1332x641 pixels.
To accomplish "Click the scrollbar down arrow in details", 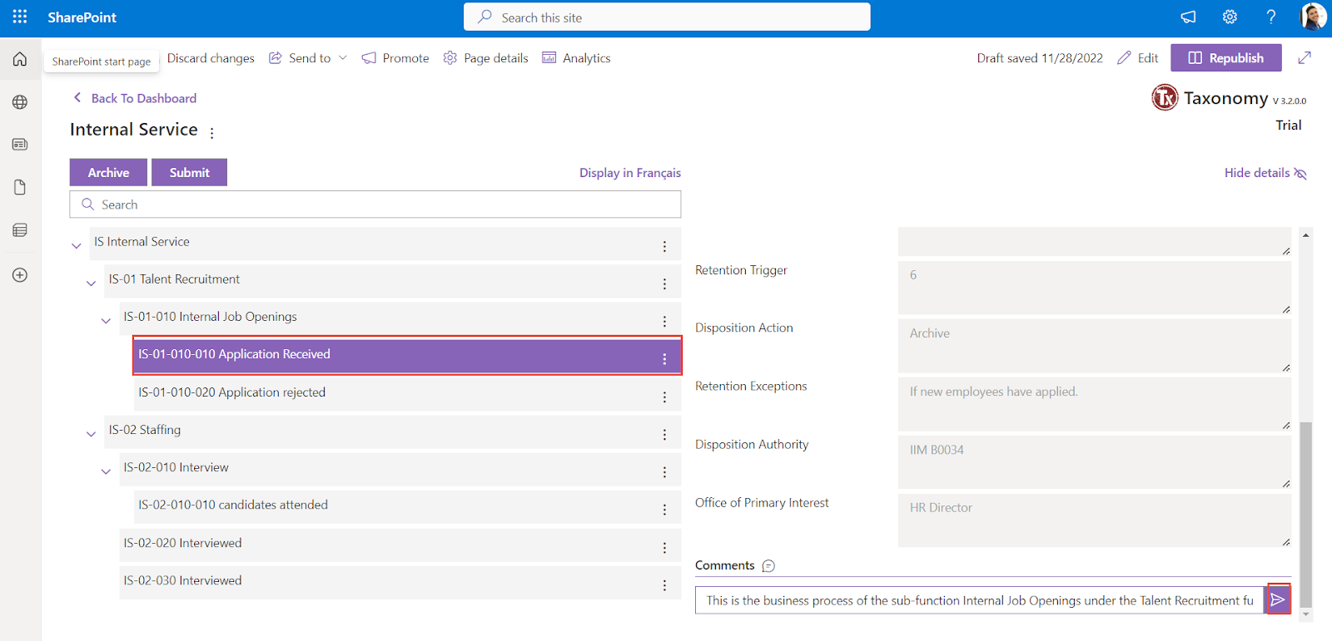I will coord(1305,614).
